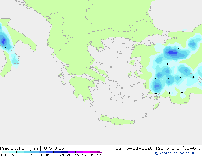Viewport: 202px width, 156px height.
Task: Click the "10" legend scale value
Action: click(x=40, y=155)
